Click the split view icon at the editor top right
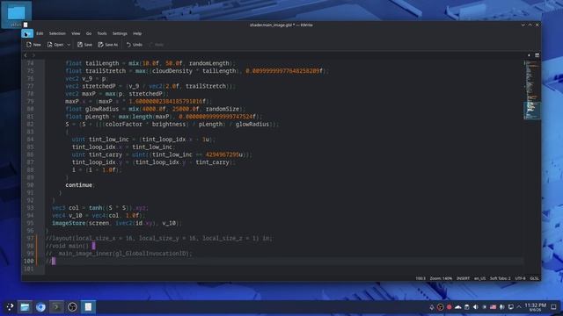Screen dimensions: 563x316 click(x=537, y=55)
